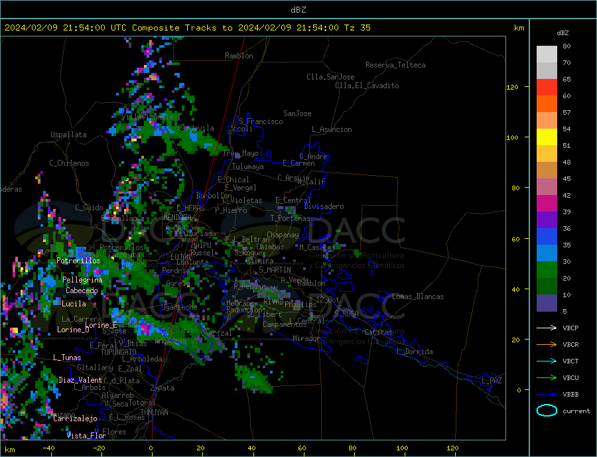Click the 'dBZ' heading above color scale
This screenshot has width=597, height=457.
click(563, 33)
